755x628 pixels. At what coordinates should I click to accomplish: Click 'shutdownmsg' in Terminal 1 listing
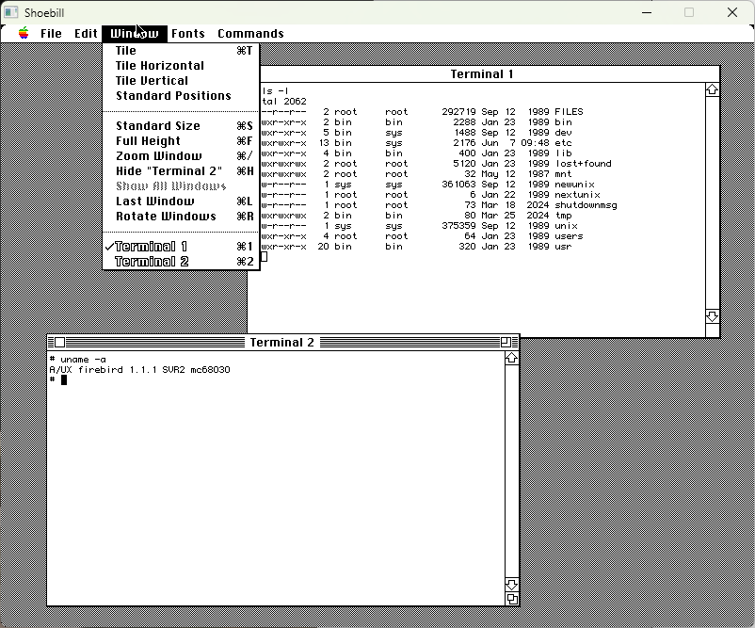[x=586, y=205]
